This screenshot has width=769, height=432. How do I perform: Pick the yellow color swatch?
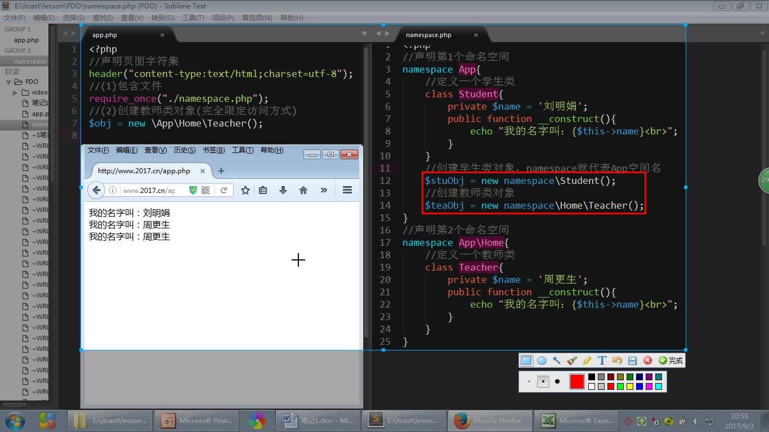[x=630, y=386]
